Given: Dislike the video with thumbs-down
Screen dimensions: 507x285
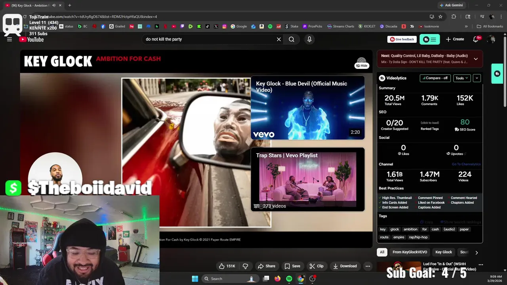Looking at the screenshot, I should (245, 266).
